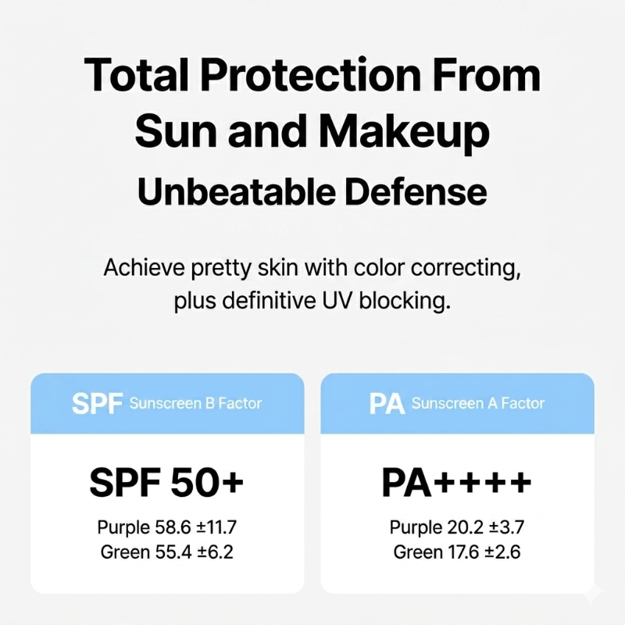Viewport: 625px width, 625px height.
Task: Click the 'plus definitive UV blocking.' line
Action: pos(312,300)
